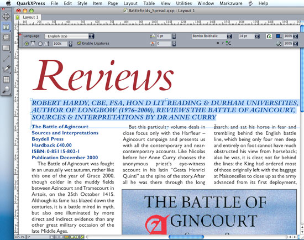Select the Text Content tool
This screenshot has height=240, width=304.
pos(6,27)
